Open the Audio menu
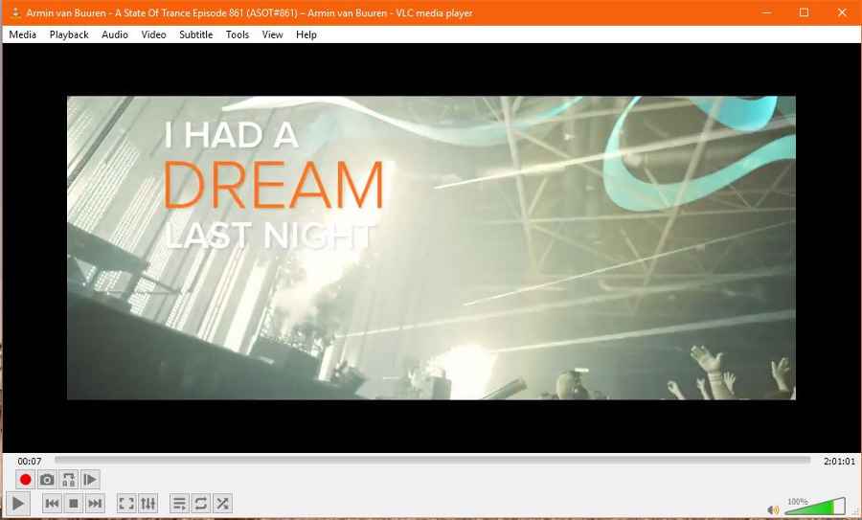 coord(115,34)
